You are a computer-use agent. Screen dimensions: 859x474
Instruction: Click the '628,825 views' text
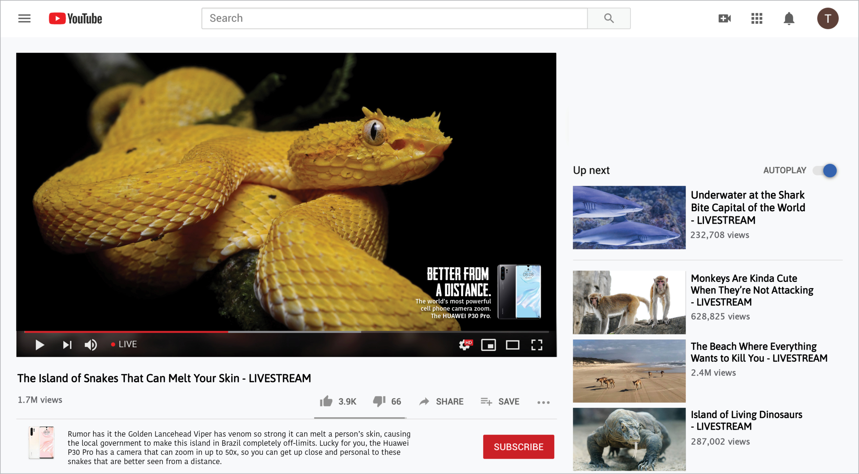click(720, 316)
